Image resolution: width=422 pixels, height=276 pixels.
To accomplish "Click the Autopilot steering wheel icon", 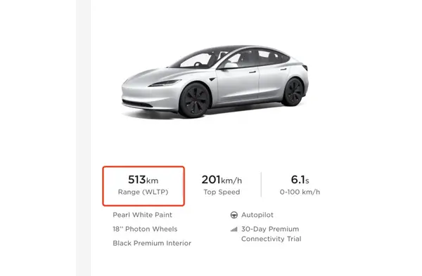I will pos(234,215).
